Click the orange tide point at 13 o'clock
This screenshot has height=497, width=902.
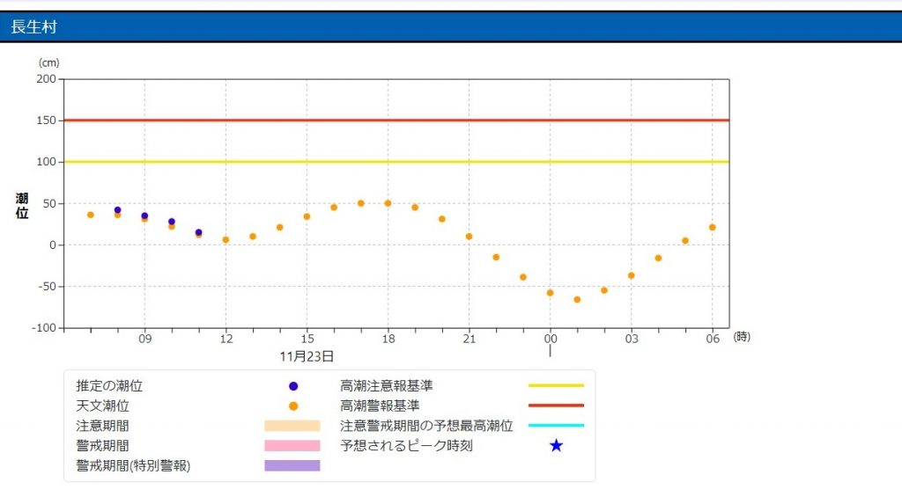253,236
